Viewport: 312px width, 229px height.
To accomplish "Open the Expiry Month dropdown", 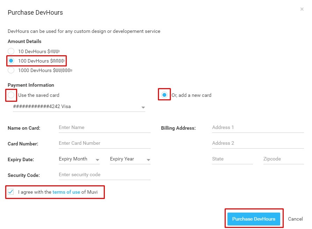I will tap(79, 159).
